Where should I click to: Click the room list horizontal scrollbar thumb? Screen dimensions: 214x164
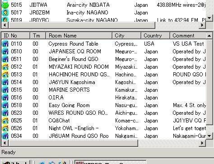point(73,143)
